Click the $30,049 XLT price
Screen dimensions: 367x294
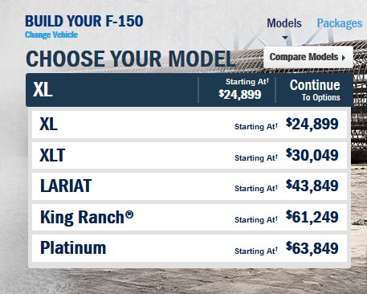click(312, 155)
